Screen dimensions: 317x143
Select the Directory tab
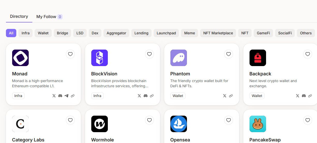coord(19,17)
